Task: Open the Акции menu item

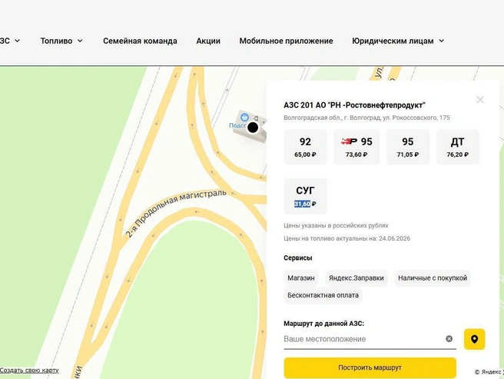Action: (x=208, y=41)
